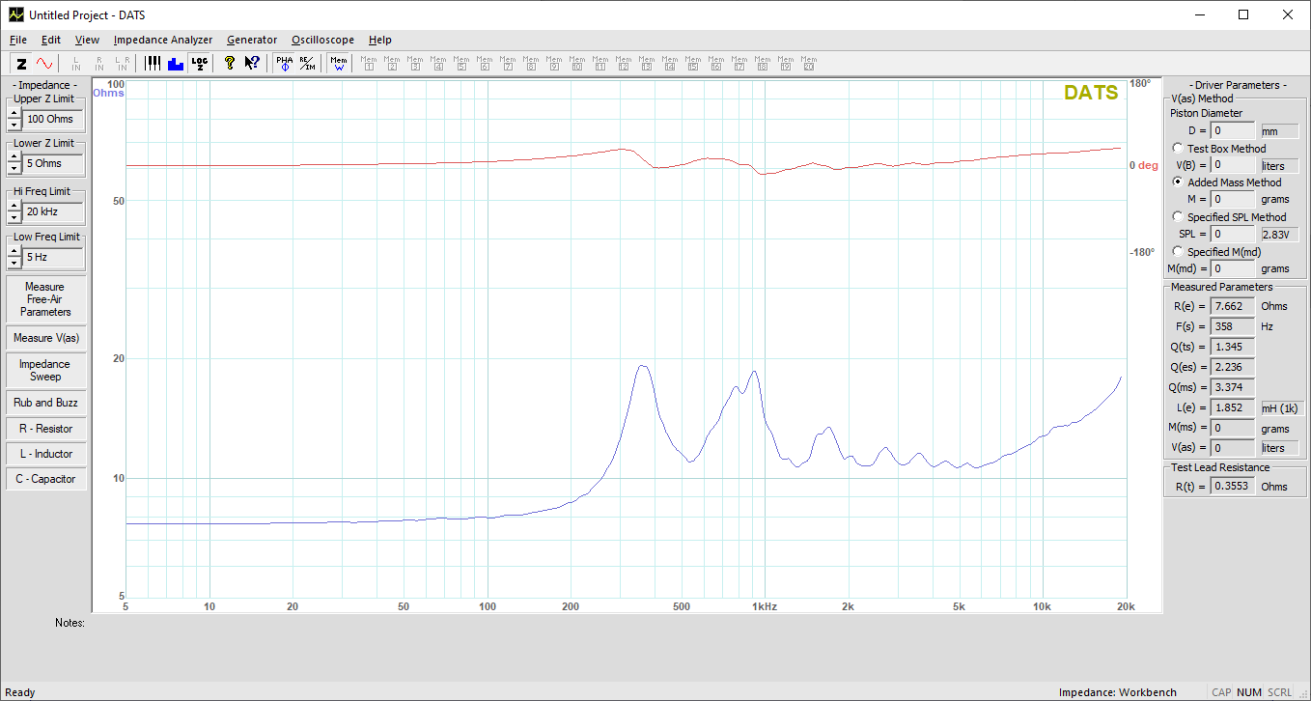Screen dimensions: 1311x701
Task: Select the Test Box Method radio button
Action: pyautogui.click(x=1177, y=149)
